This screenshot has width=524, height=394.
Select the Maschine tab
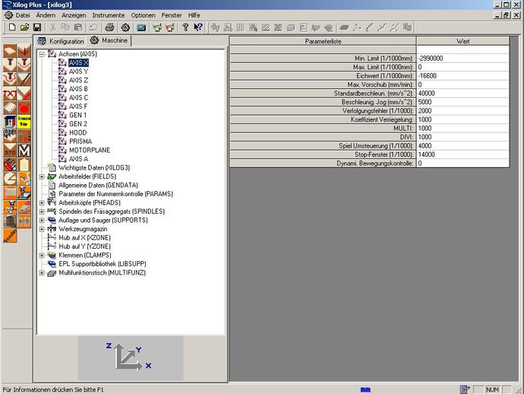coord(109,40)
